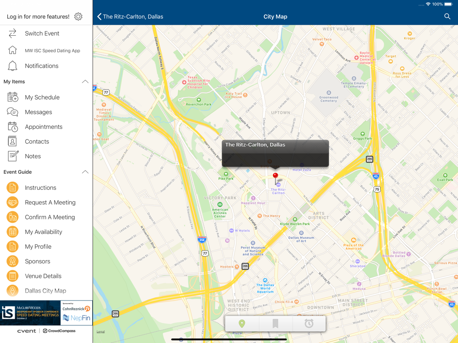Click the red pin on the map
The width and height of the screenshot is (458, 343).
tap(275, 177)
